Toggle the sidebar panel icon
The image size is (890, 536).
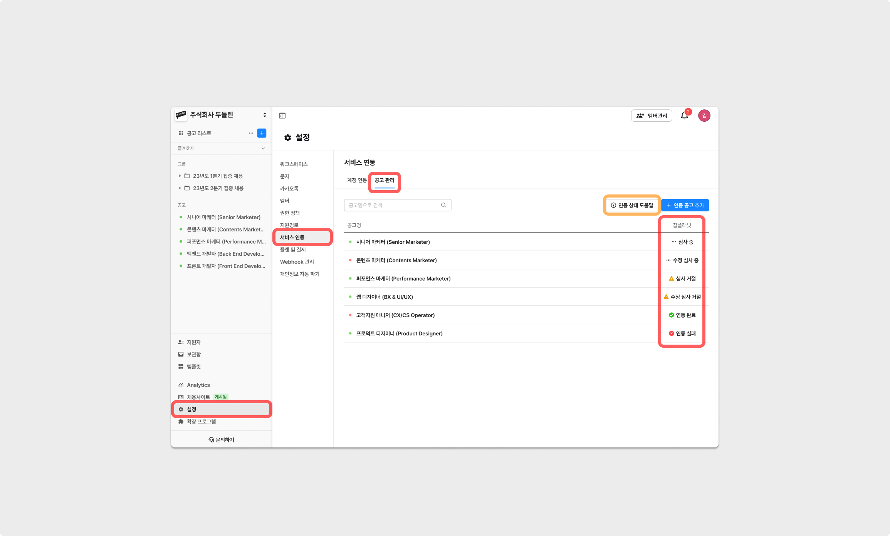tap(282, 116)
